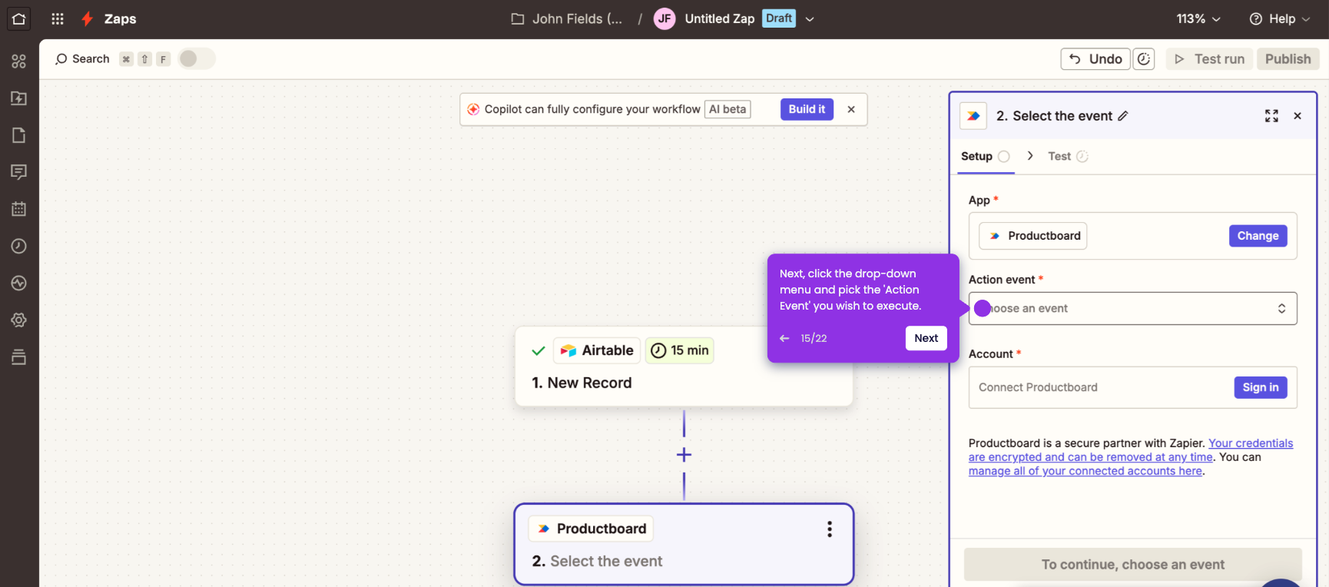Viewport: 1329px width, 587px height.
Task: Rename step with the pencil icon
Action: point(1123,116)
